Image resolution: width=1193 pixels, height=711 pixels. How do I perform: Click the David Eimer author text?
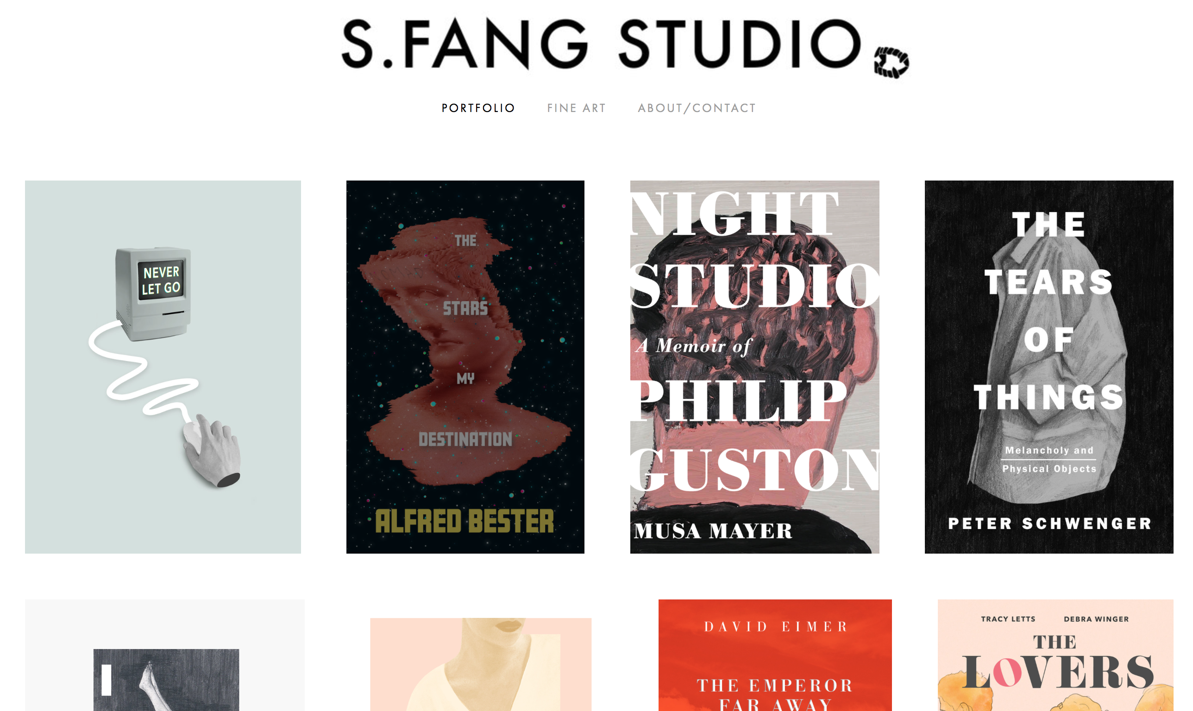[776, 626]
